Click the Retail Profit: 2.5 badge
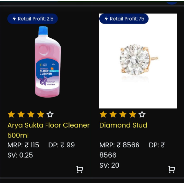This screenshot has height=184, width=184. point(33,19)
